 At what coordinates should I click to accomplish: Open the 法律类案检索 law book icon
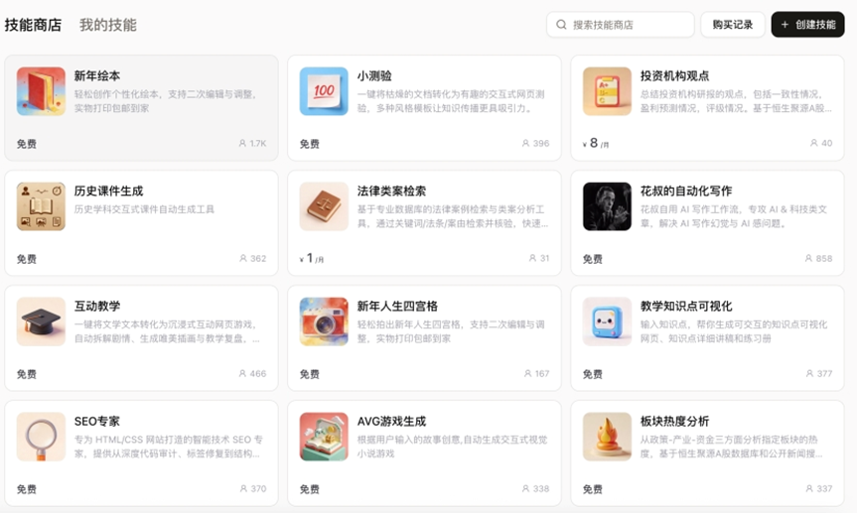(324, 206)
